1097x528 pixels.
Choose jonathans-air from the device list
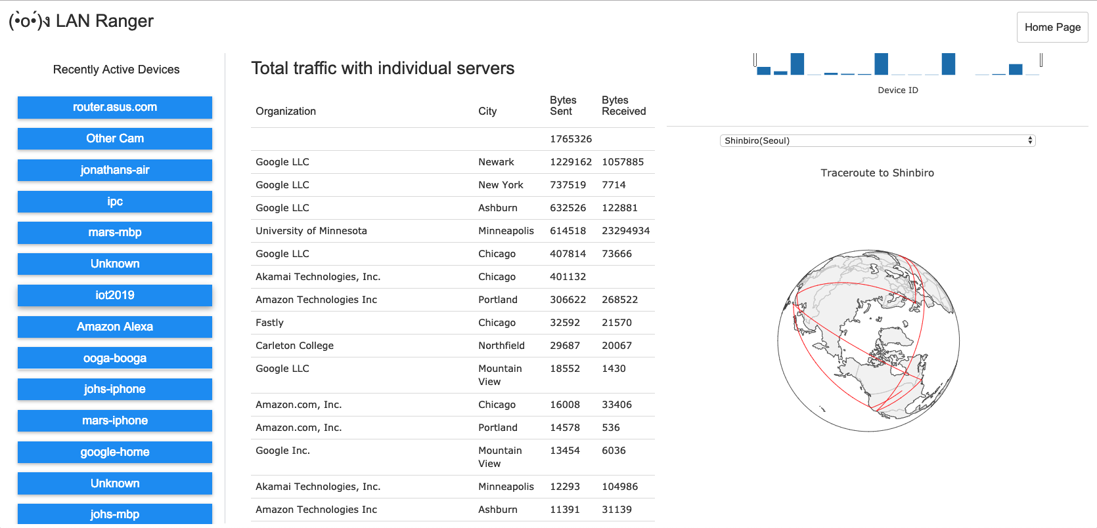[115, 170]
